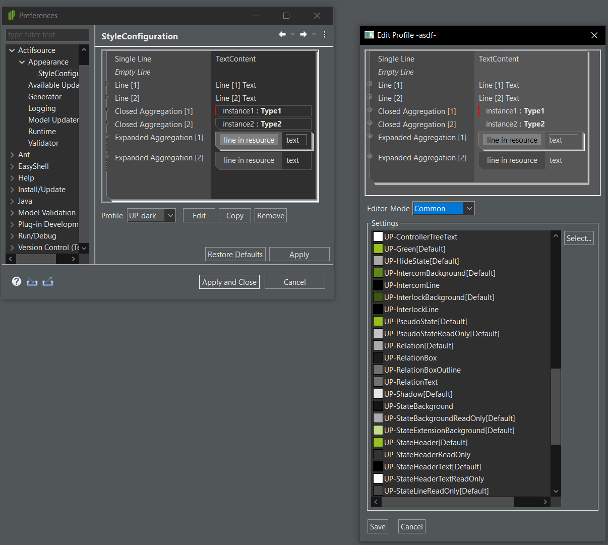Viewport: 608px width, 545px height.
Task: Expand the Run/Debug preferences node
Action: click(12, 236)
